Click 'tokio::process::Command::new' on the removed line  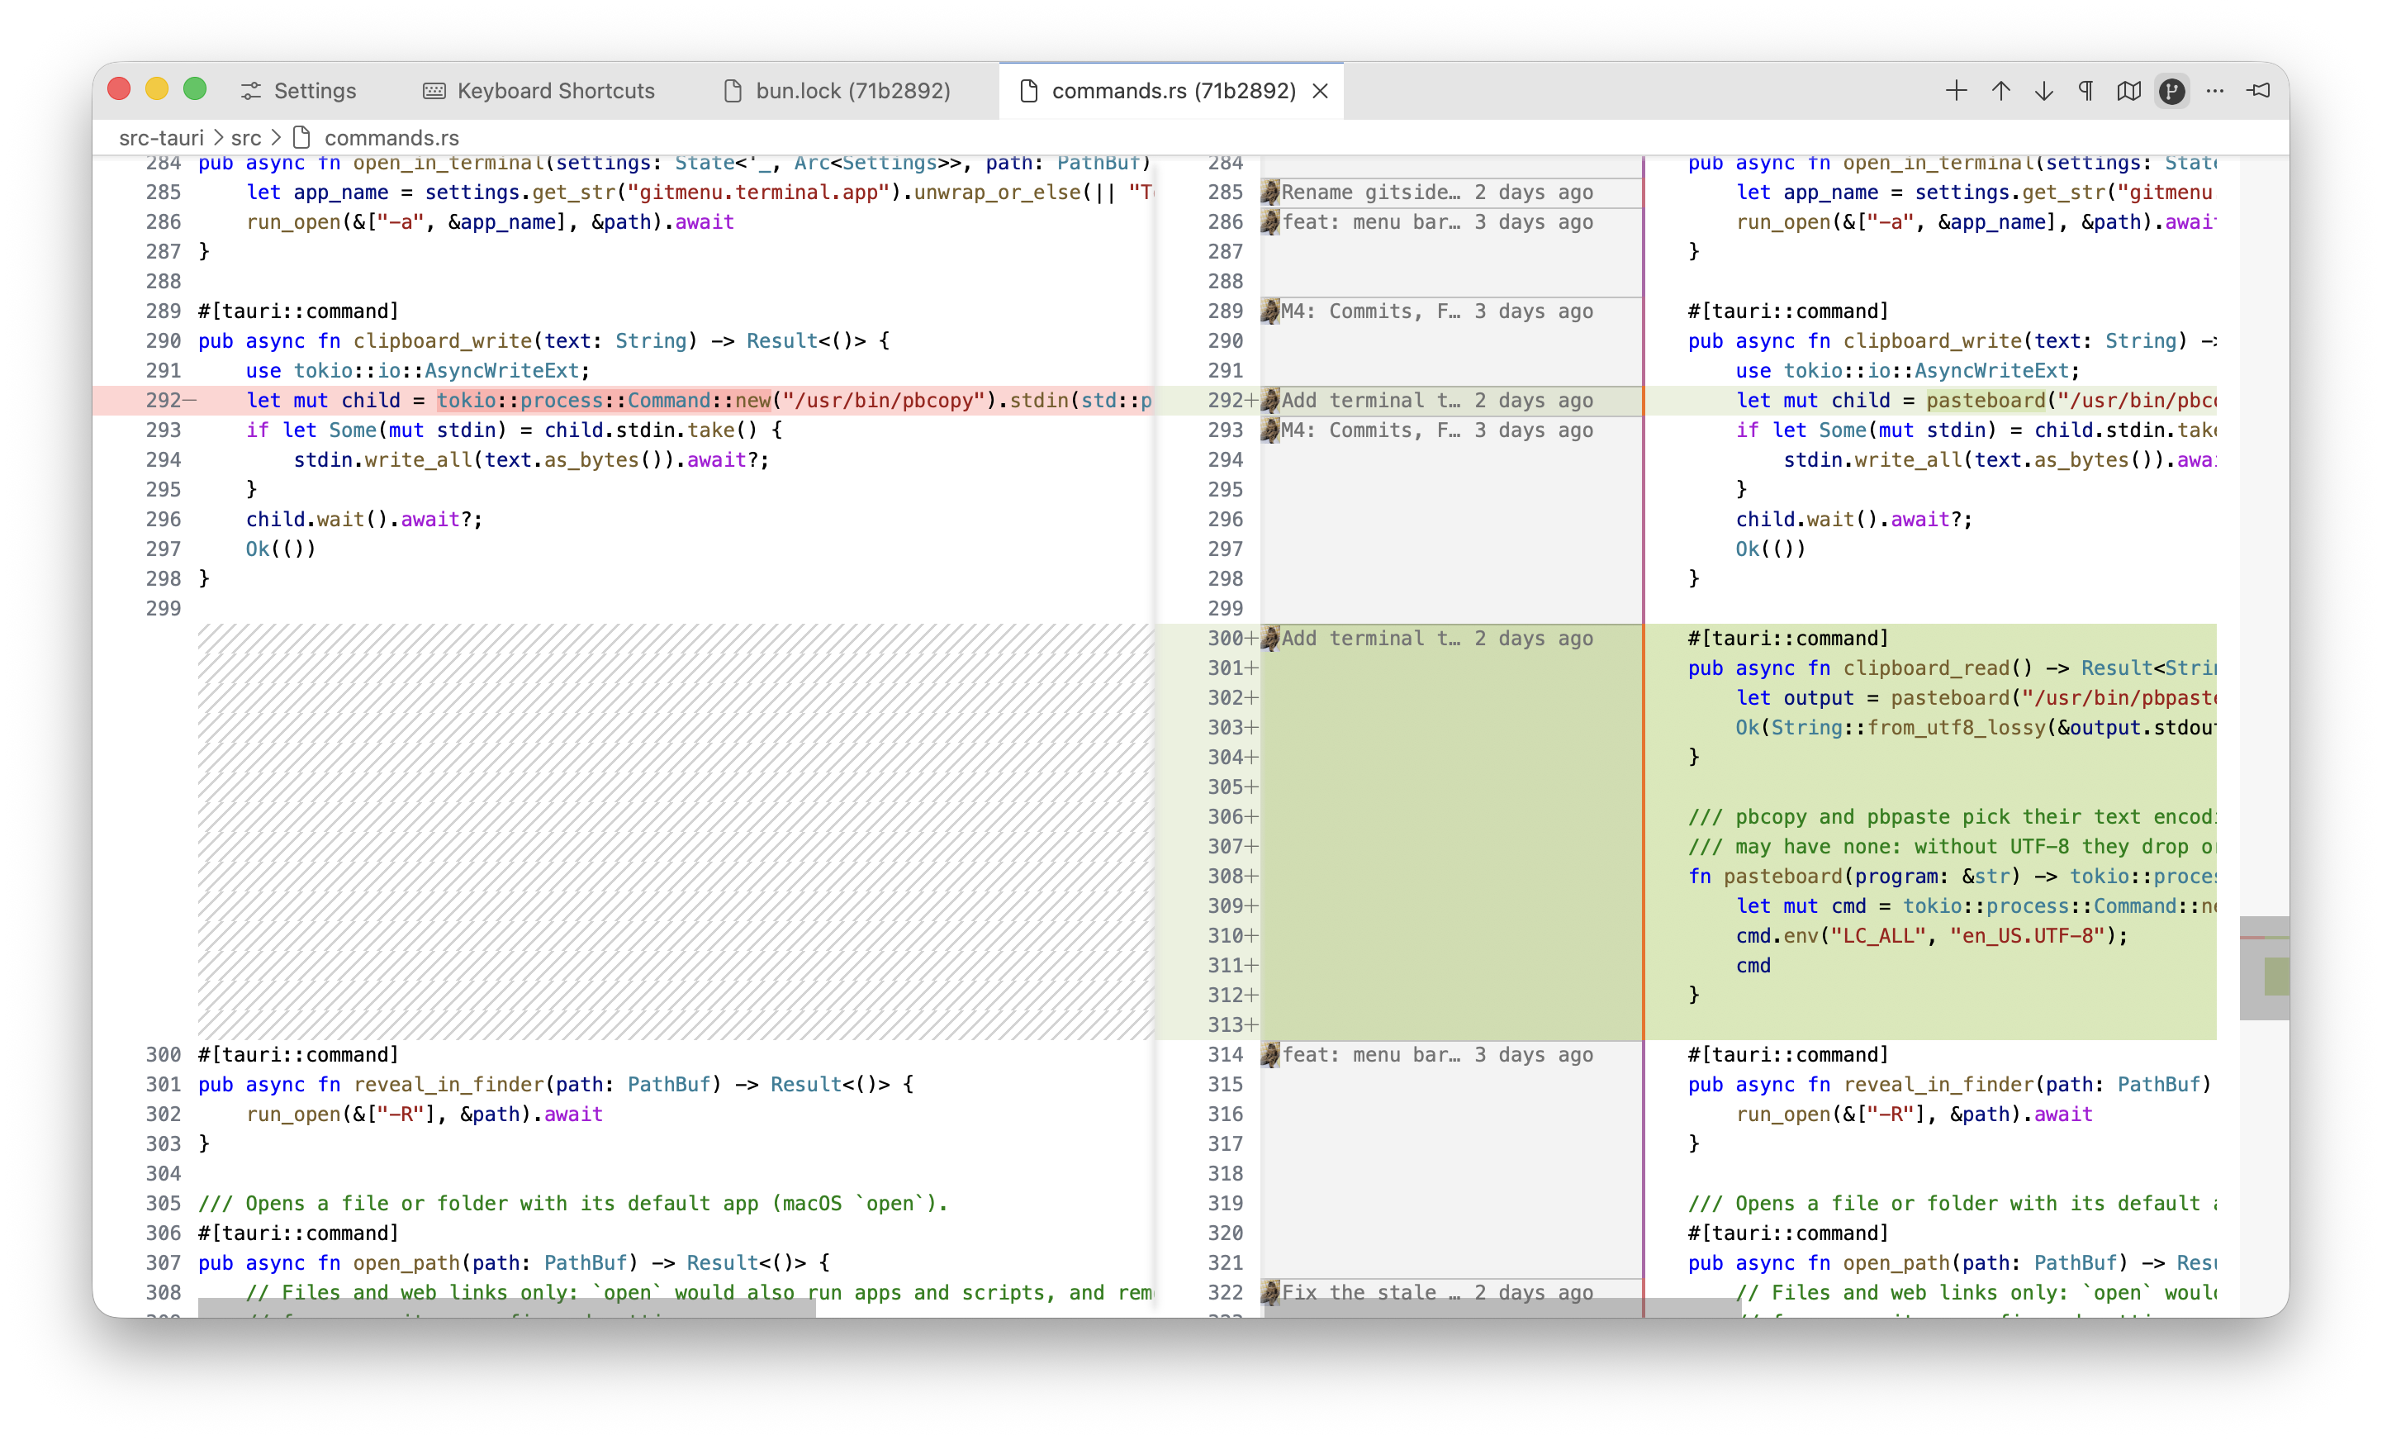tap(603, 399)
